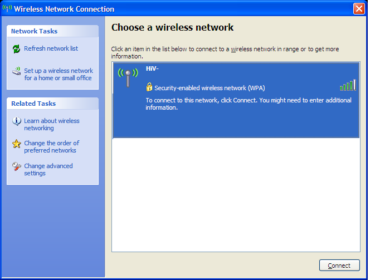This screenshot has width=370, height=280.
Task: Click the info icon for wireless networking
Action: [16, 121]
